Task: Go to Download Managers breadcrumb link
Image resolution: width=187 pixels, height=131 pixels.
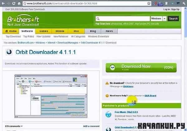Action: pos(68,43)
